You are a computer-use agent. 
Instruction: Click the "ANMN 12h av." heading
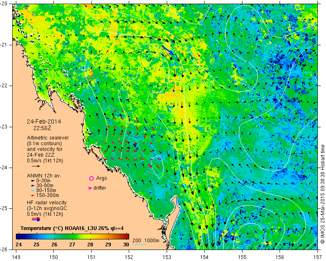click(x=44, y=176)
